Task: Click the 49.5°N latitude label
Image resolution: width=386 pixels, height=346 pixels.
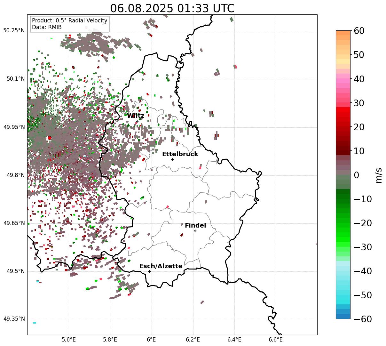Action: (15, 271)
